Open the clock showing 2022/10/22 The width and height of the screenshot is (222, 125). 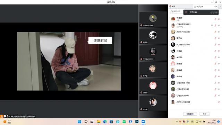point(212,122)
